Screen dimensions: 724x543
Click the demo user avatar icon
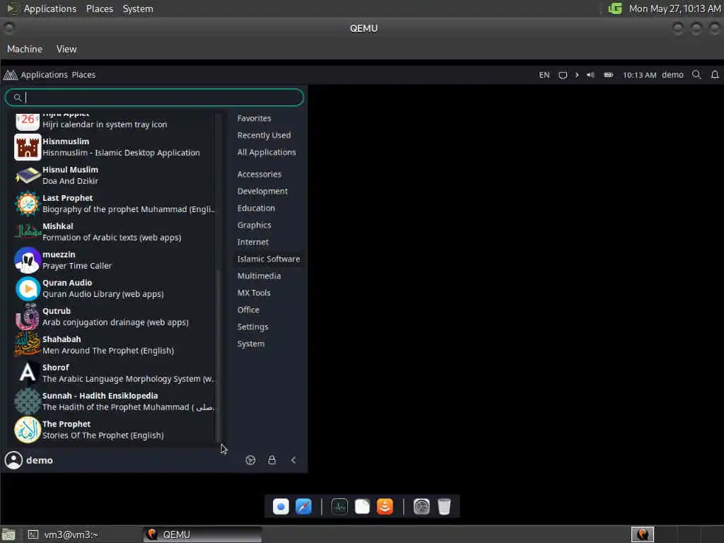pyautogui.click(x=14, y=460)
